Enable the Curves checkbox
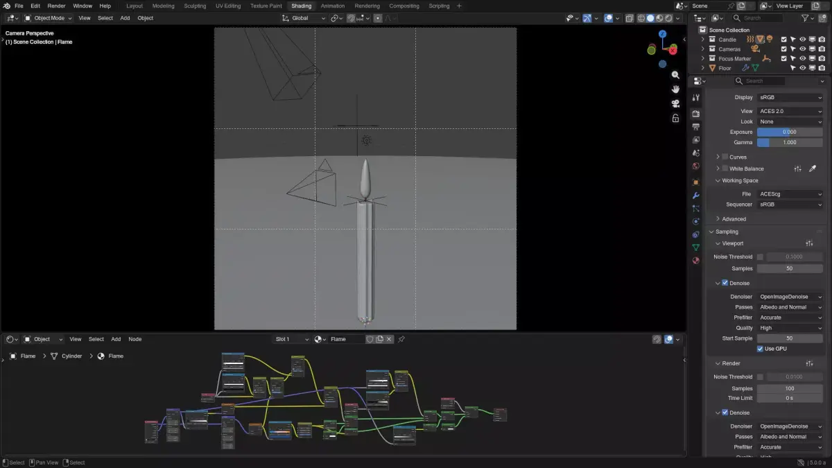 click(x=725, y=157)
